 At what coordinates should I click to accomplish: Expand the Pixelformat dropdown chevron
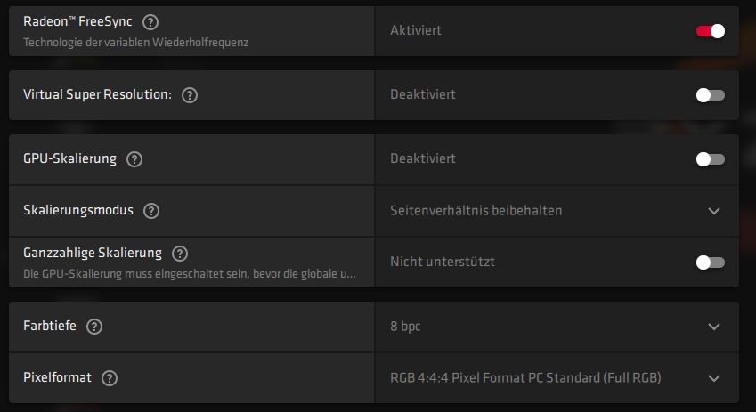click(713, 378)
